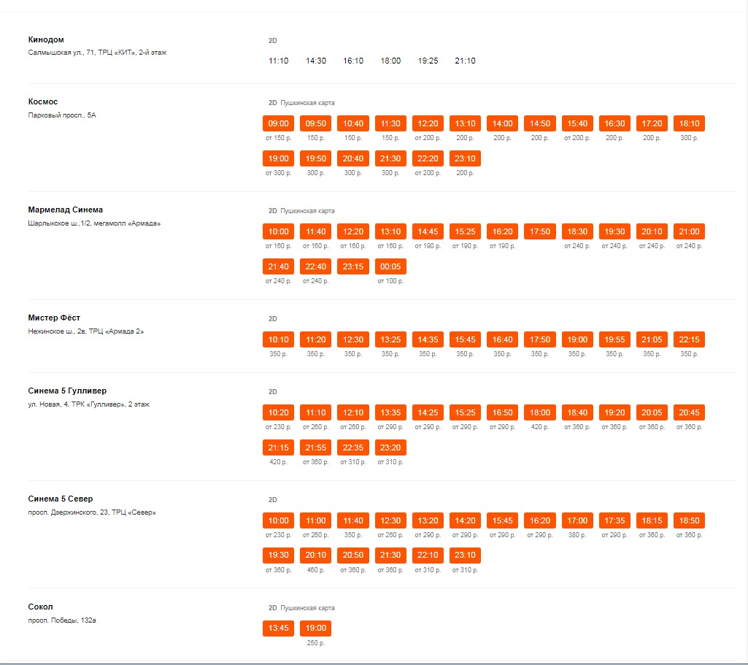This screenshot has height=665, width=748.
Task: Select the 14:30 showtime at Кинодом
Action: pos(316,61)
